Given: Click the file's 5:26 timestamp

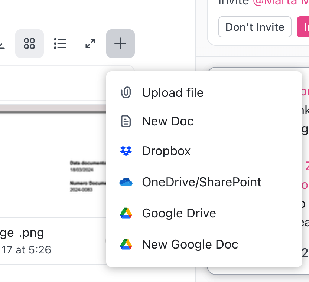Looking at the screenshot, I should [x=26, y=250].
